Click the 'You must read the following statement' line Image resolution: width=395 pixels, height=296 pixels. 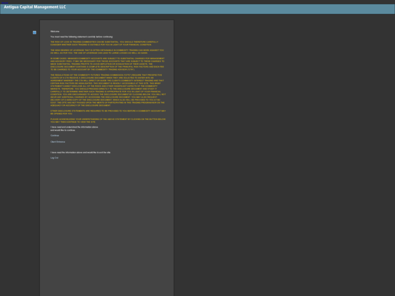(81, 36)
